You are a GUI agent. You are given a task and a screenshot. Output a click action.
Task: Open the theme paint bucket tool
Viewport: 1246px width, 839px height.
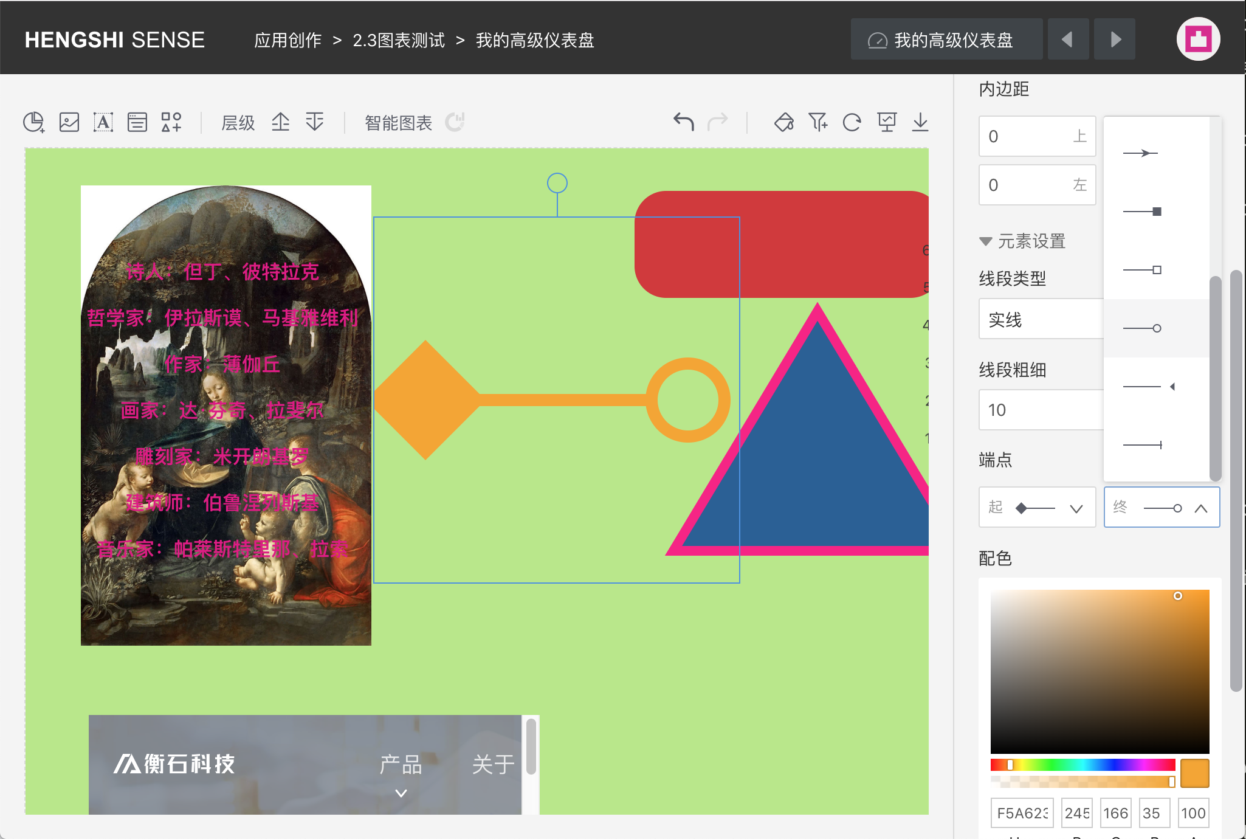pos(784,122)
